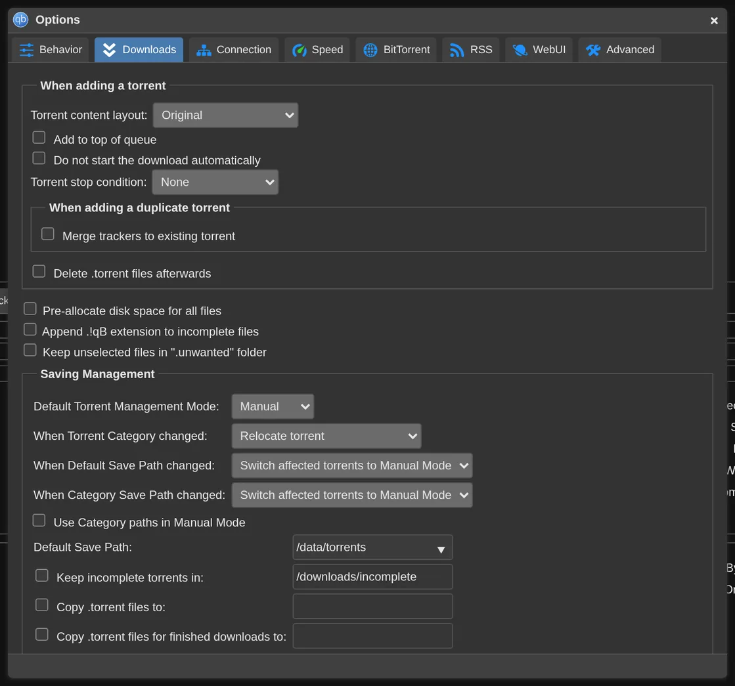
Task: Open the Advanced tab
Action: point(619,50)
